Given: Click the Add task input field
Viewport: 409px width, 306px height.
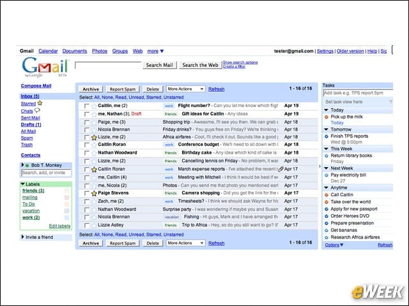Looking at the screenshot, I should click(358, 93).
